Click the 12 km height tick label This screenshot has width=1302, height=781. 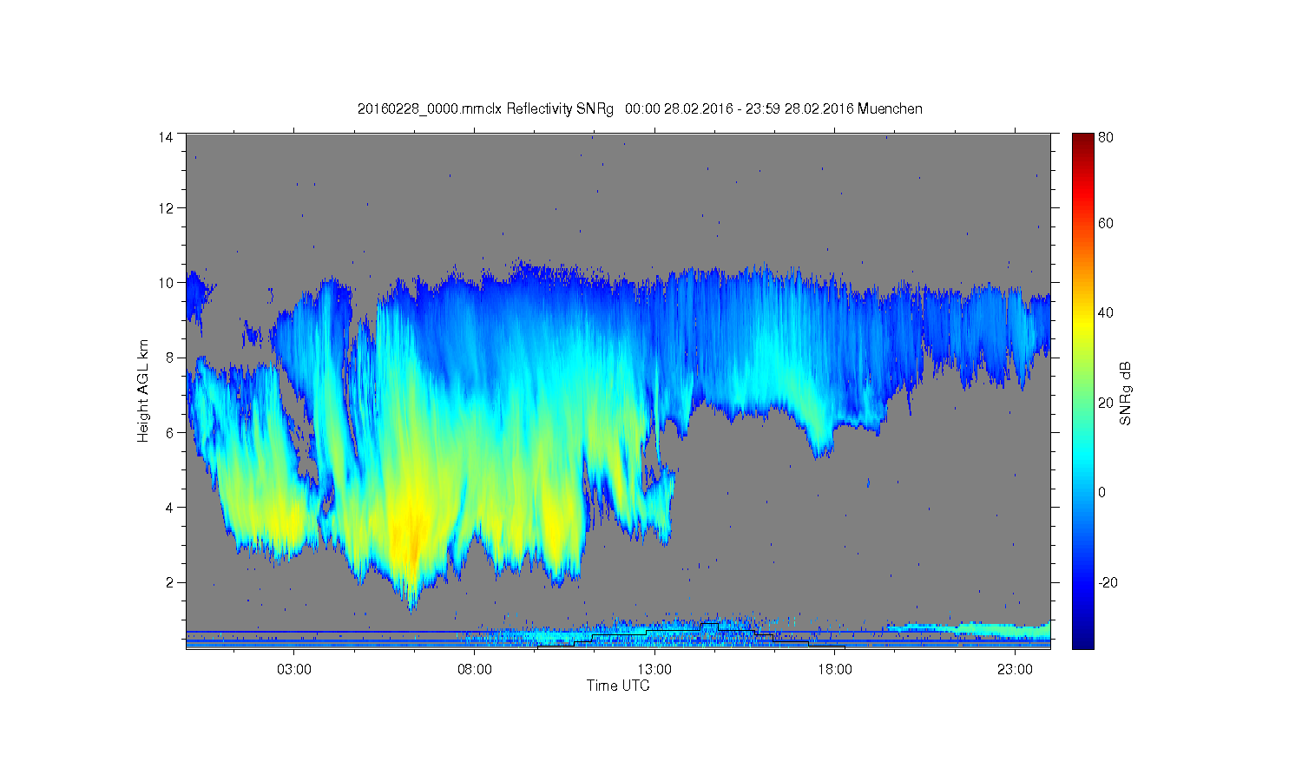pos(166,208)
